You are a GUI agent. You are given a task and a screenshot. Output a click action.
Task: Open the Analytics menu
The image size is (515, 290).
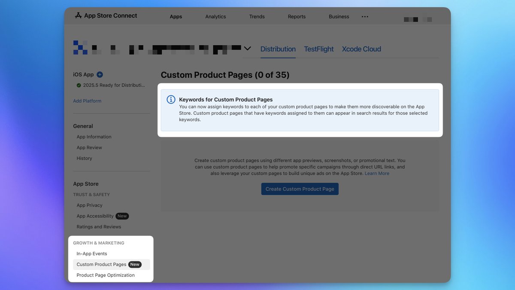[x=215, y=16]
